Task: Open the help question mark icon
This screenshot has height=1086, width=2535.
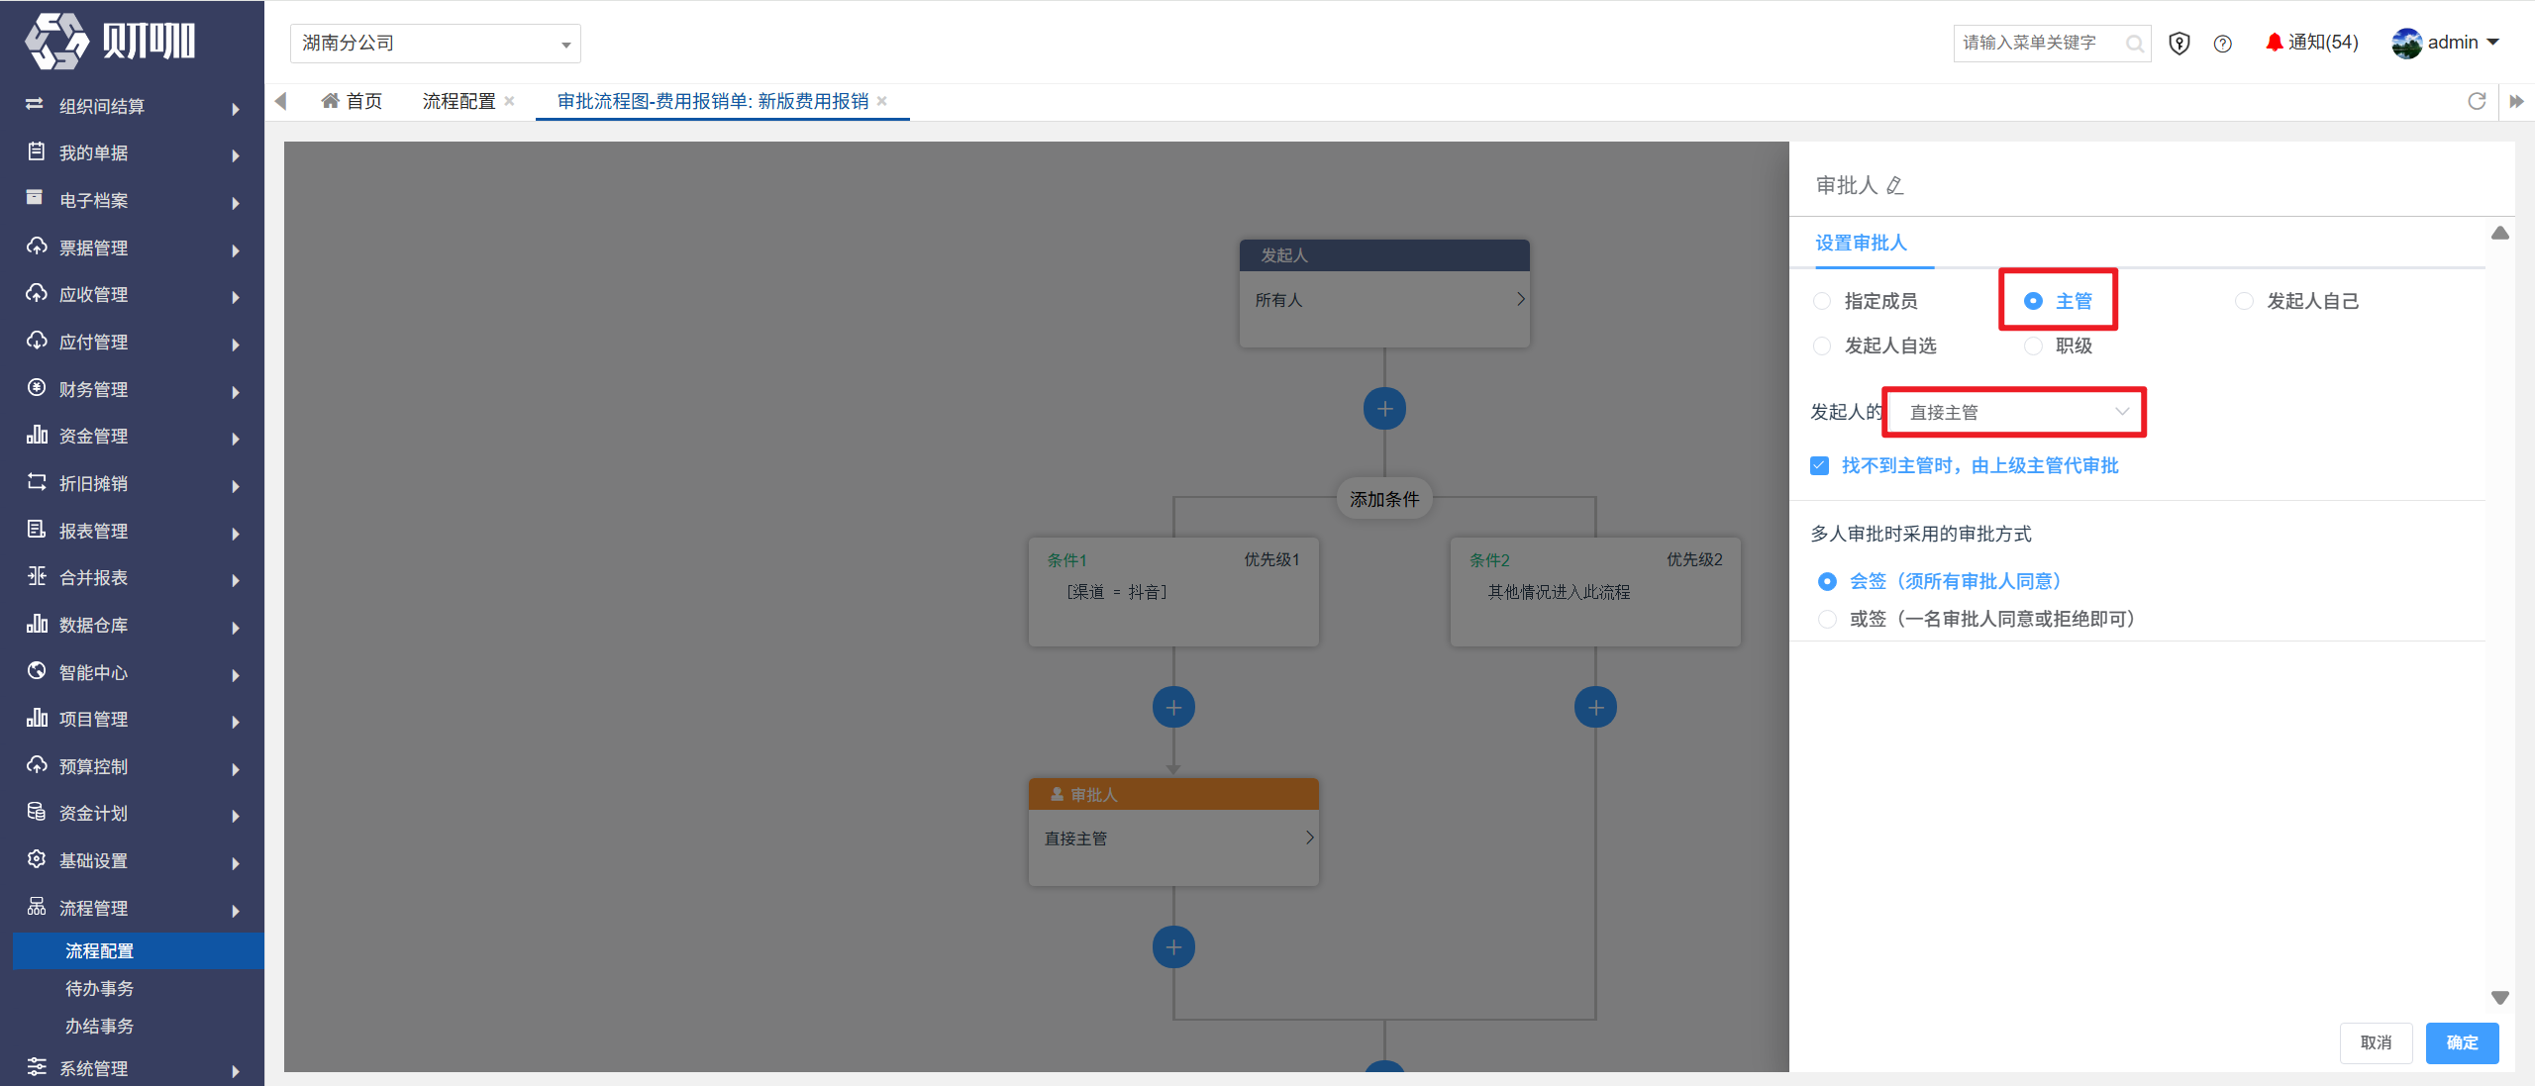Action: click(2222, 44)
